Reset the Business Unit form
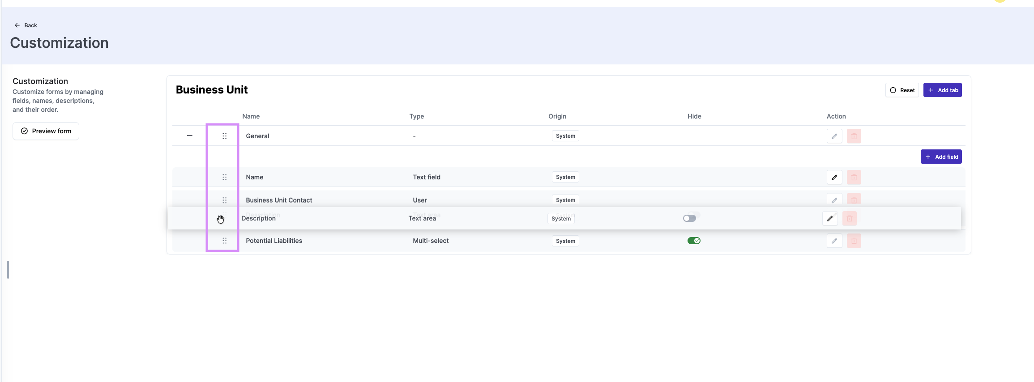The width and height of the screenshot is (1034, 382). pyautogui.click(x=902, y=90)
